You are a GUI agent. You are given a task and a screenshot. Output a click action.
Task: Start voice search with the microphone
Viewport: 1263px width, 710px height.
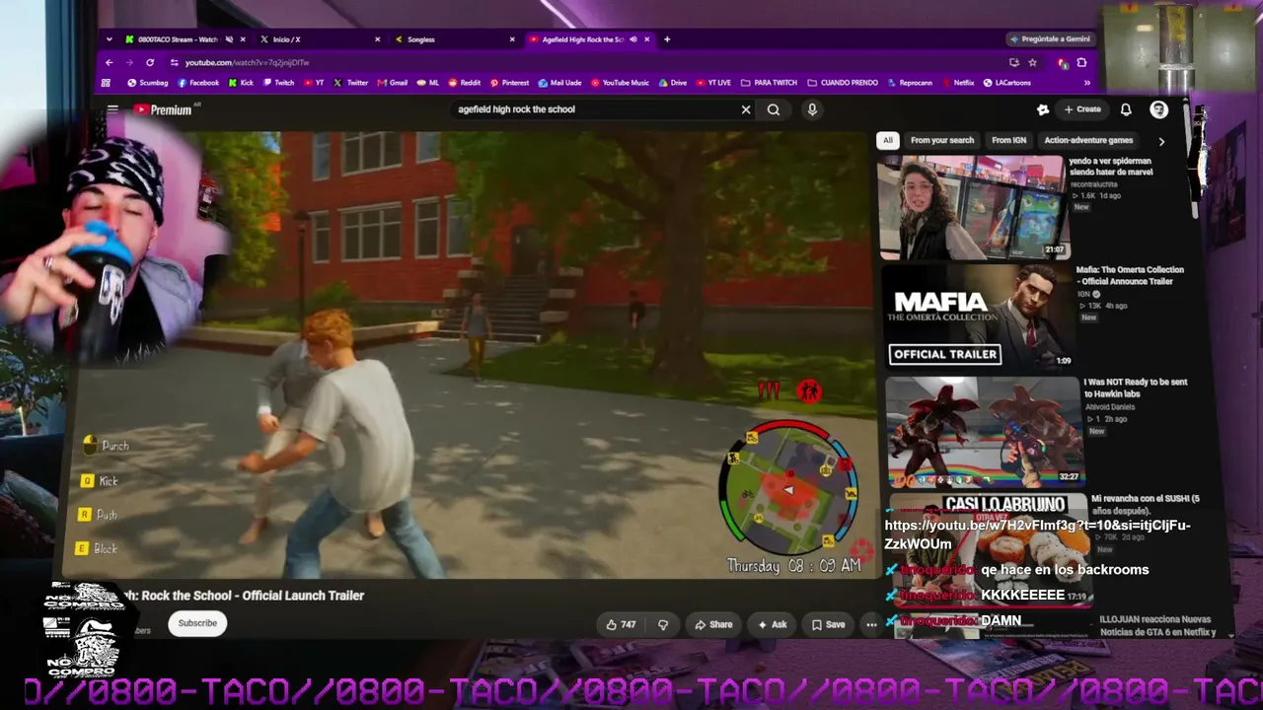point(812,109)
